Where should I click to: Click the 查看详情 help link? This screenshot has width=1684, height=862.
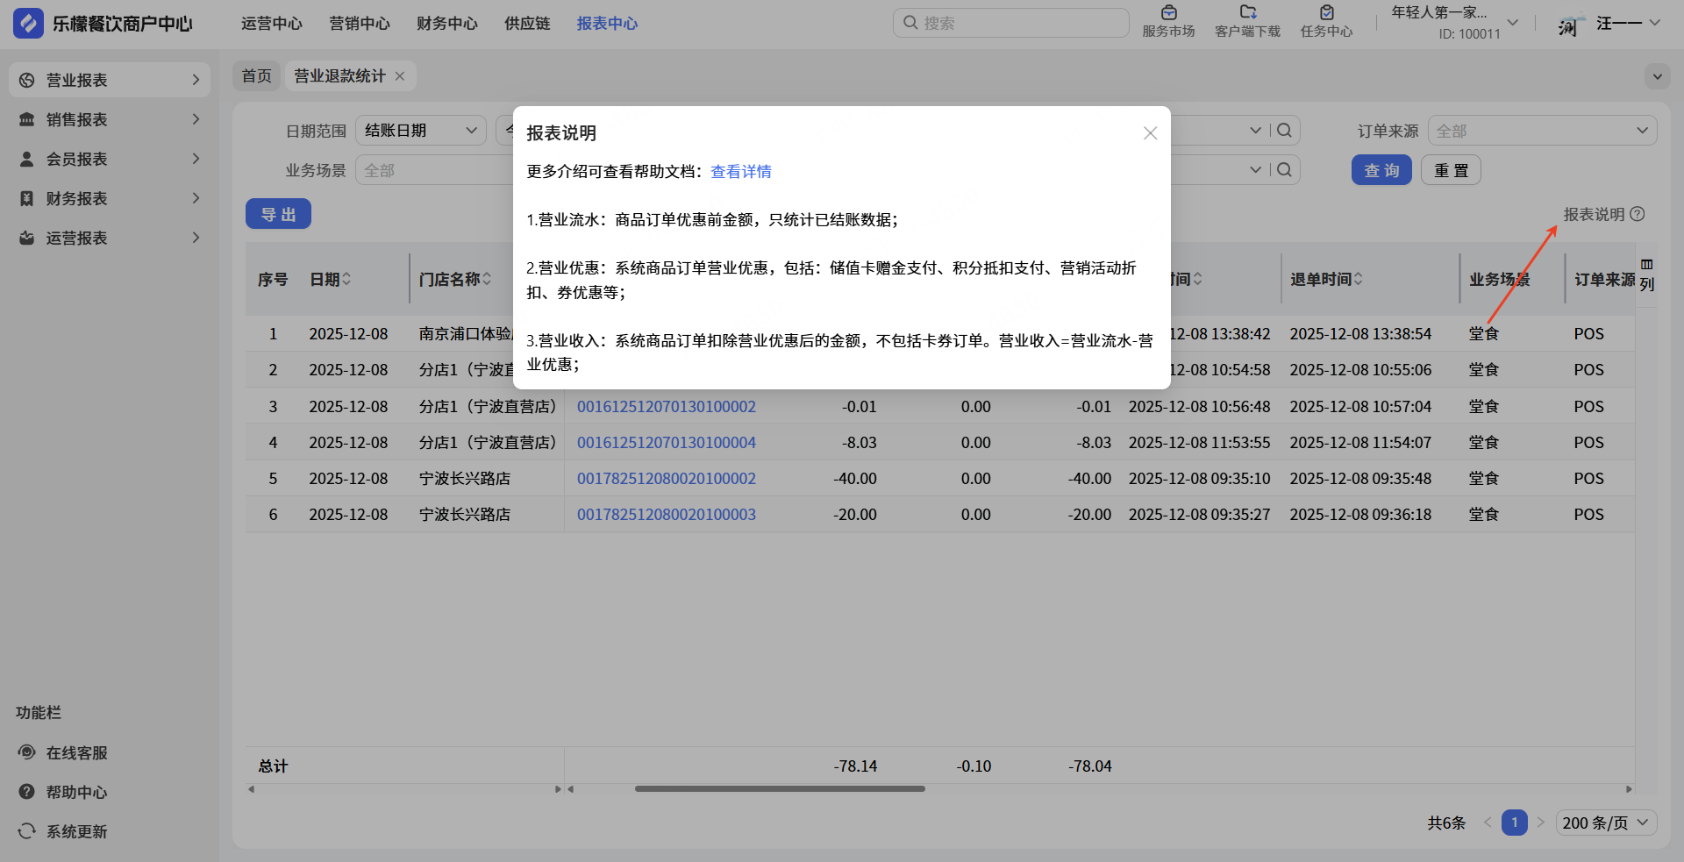click(741, 172)
